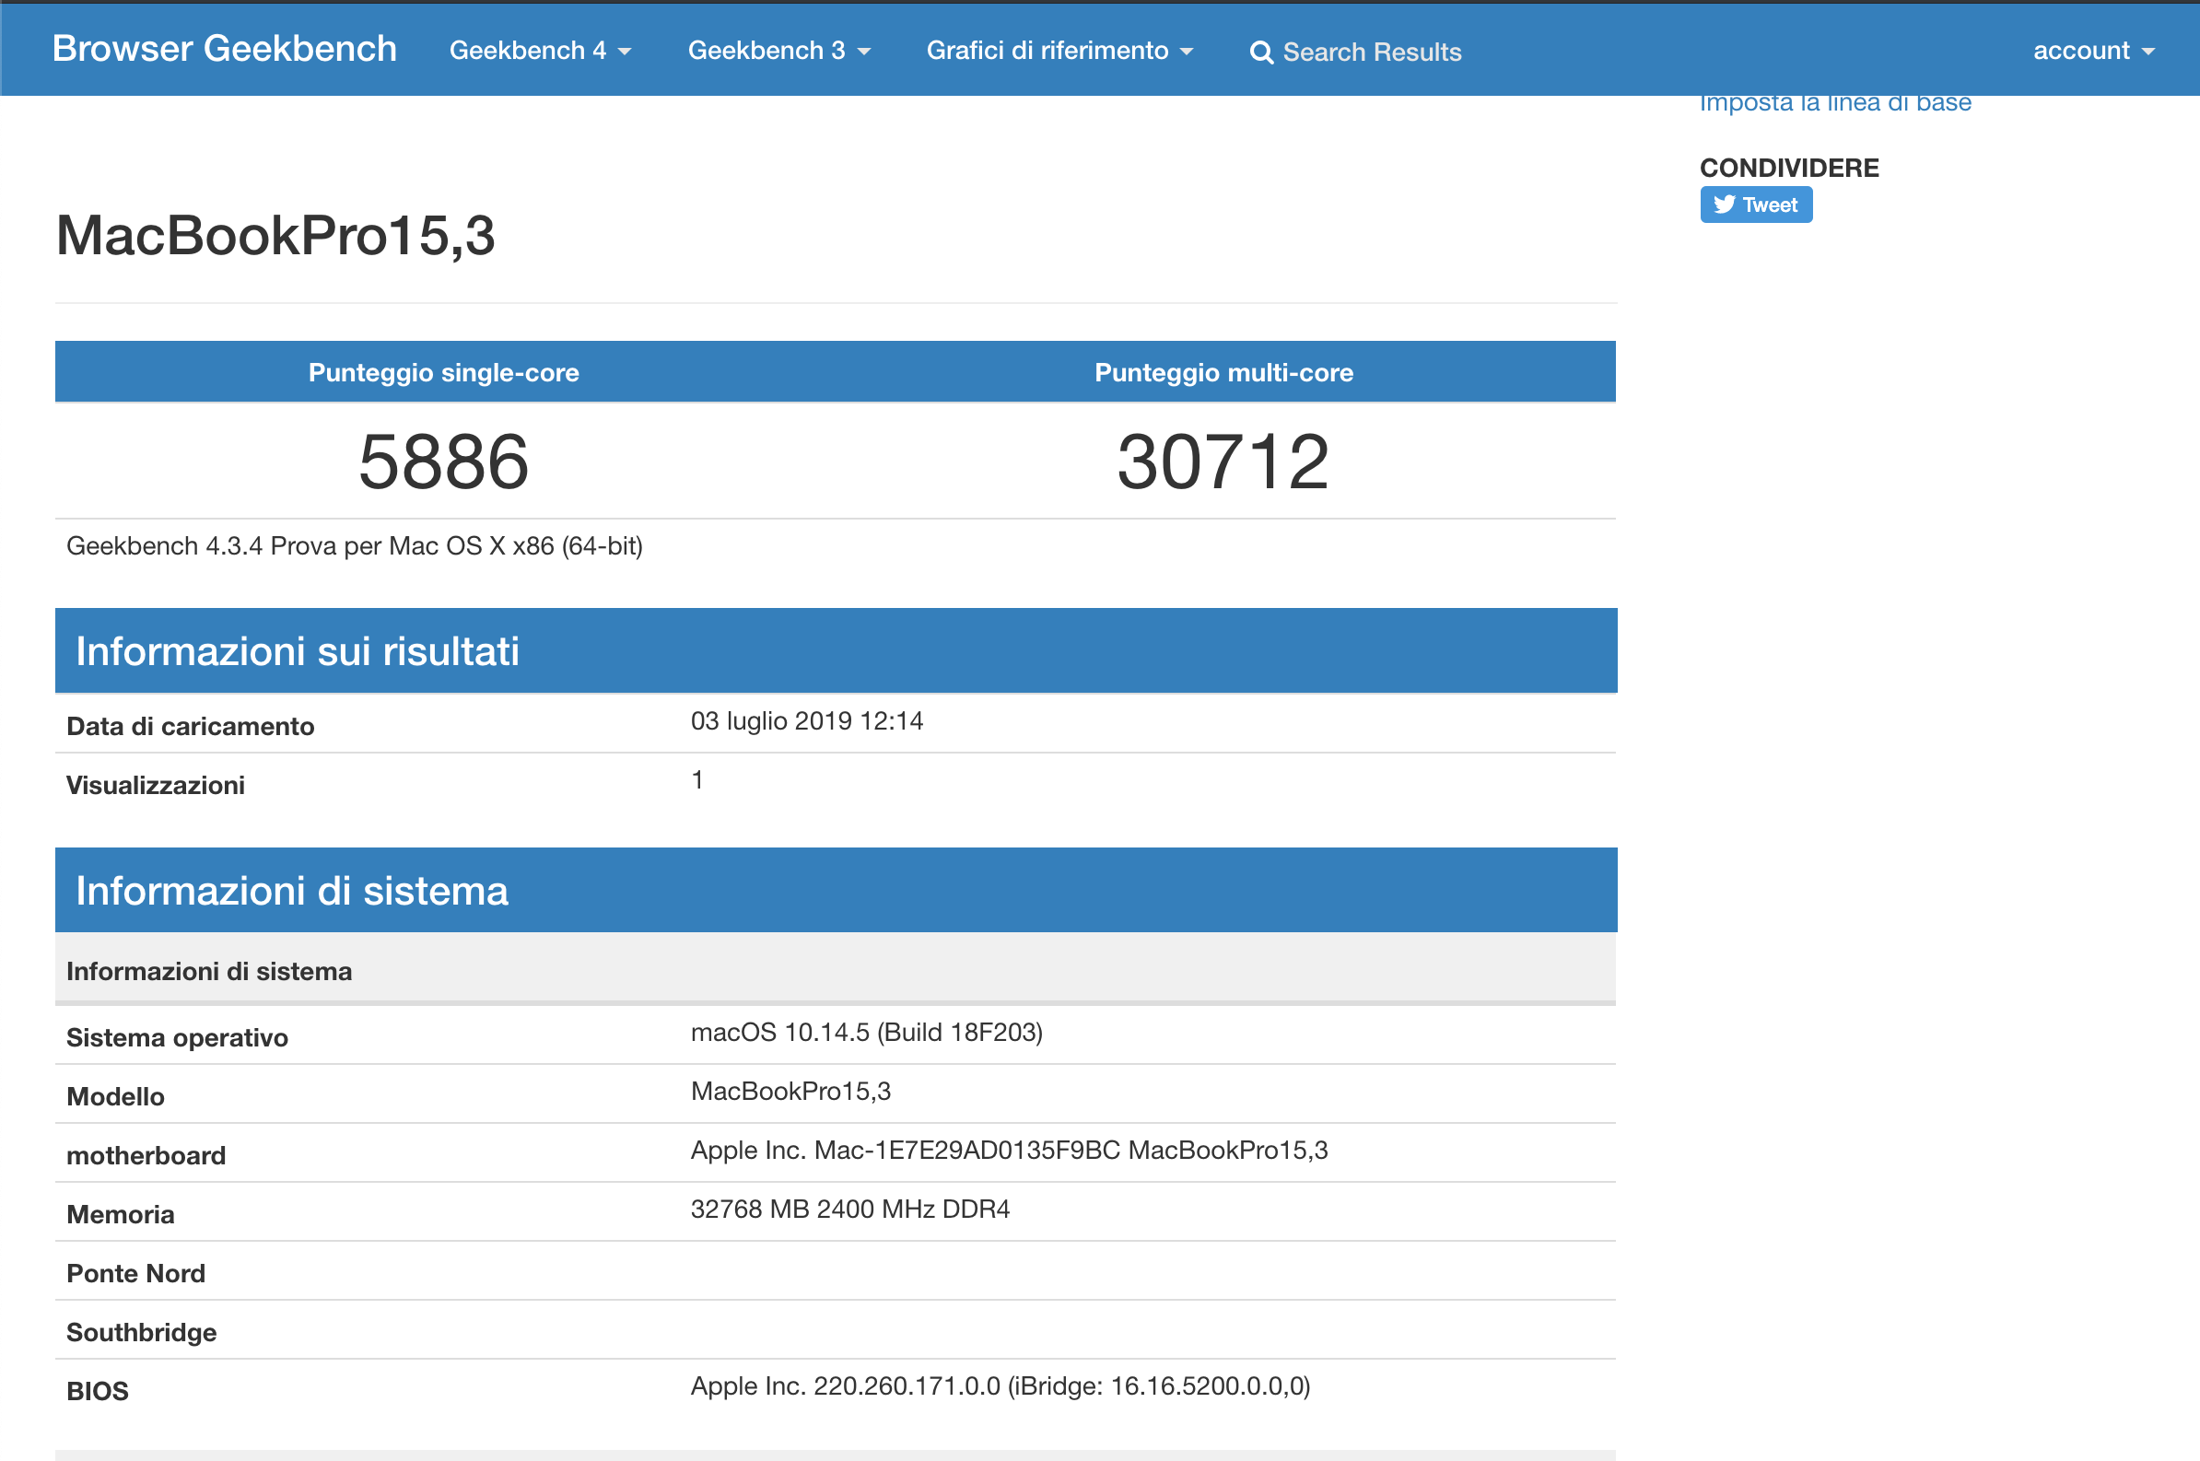
Task: Select the single-core score 5886
Action: click(443, 462)
